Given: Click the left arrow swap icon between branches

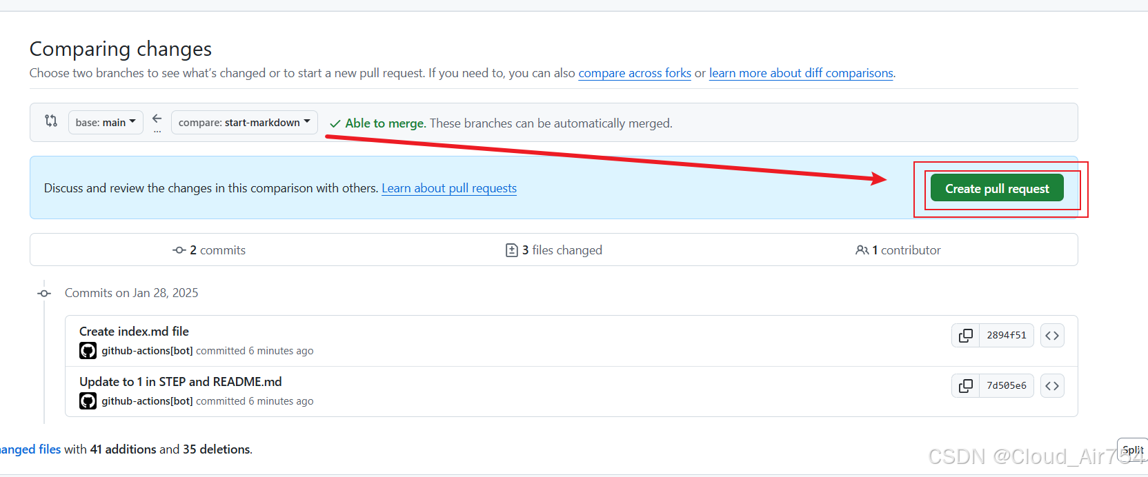Looking at the screenshot, I should coord(157,119).
